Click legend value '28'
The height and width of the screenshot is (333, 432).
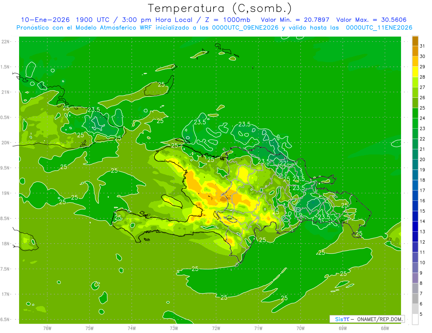pyautogui.click(x=423, y=77)
